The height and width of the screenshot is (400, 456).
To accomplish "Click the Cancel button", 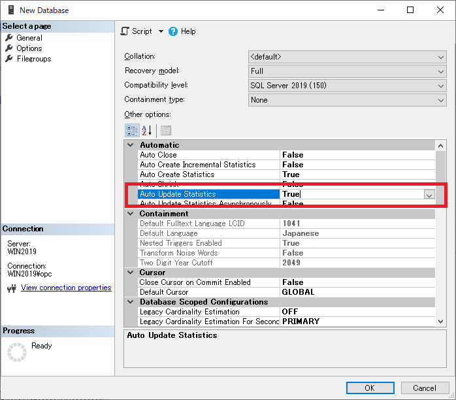I will coord(424,388).
